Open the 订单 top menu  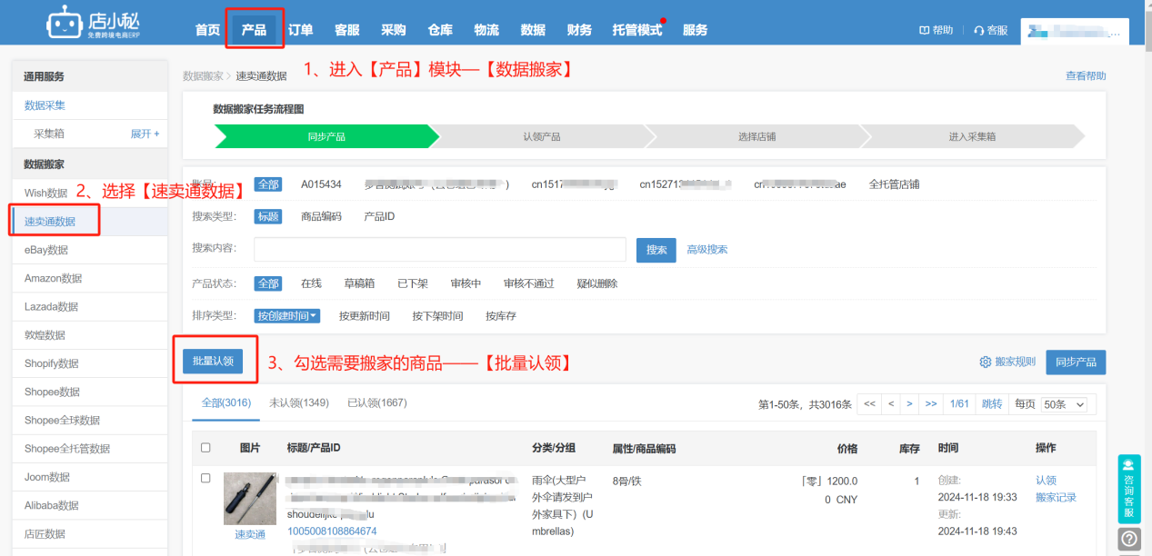click(301, 30)
